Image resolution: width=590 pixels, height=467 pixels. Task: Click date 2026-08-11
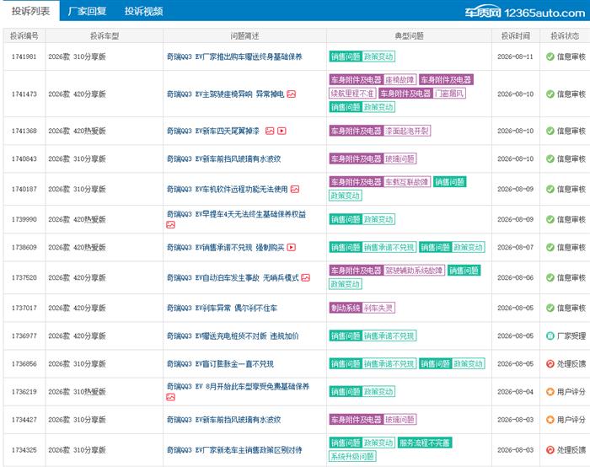tap(516, 56)
